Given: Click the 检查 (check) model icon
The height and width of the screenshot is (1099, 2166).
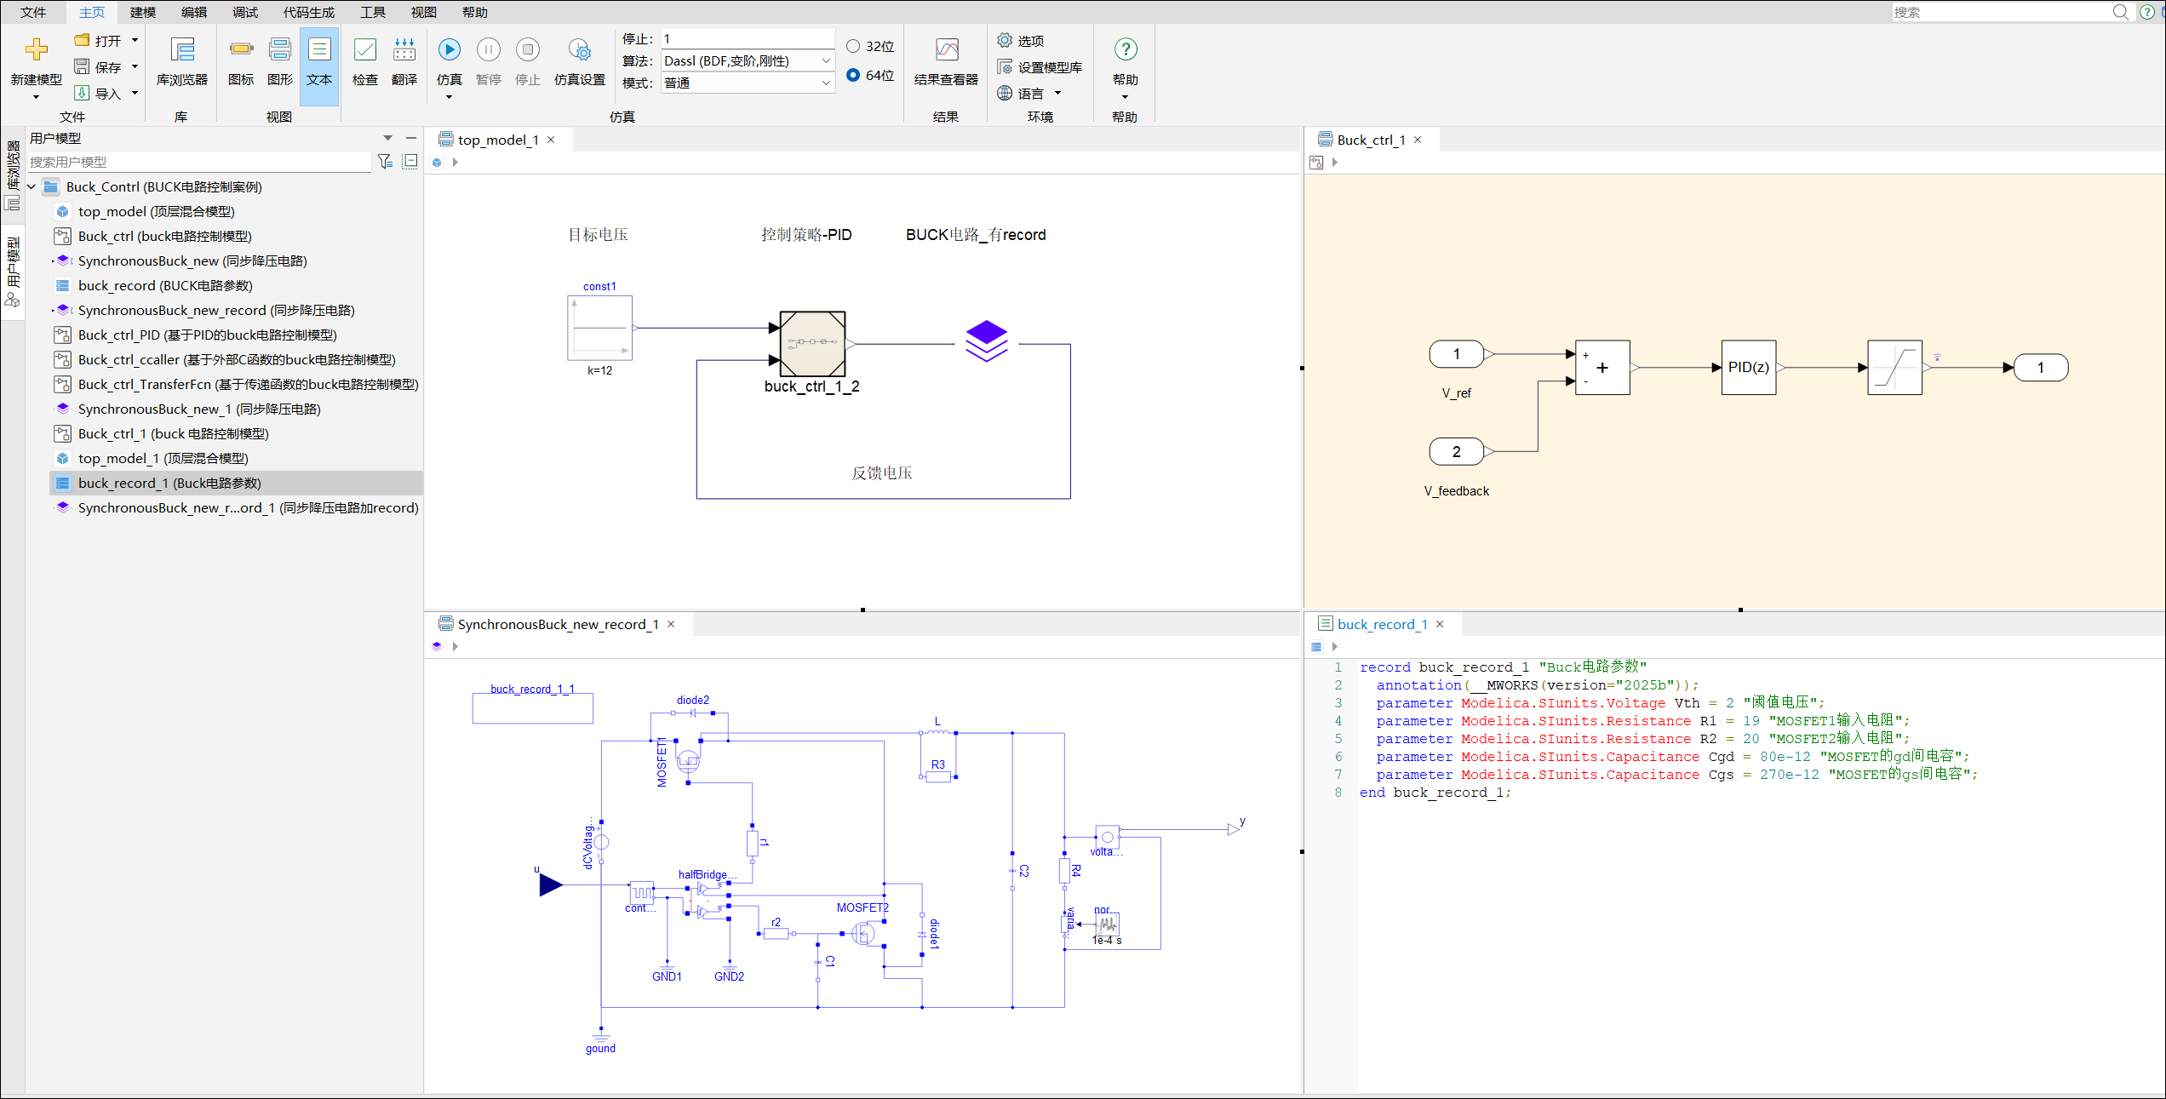Looking at the screenshot, I should point(364,49).
